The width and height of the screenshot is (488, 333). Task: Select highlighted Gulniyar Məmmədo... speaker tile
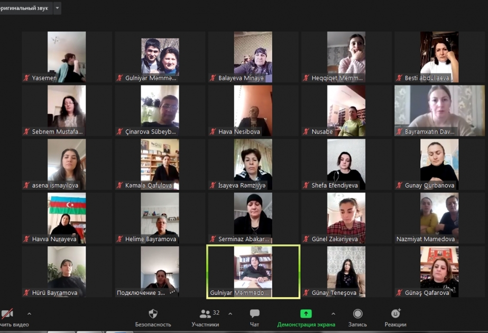pos(253,272)
